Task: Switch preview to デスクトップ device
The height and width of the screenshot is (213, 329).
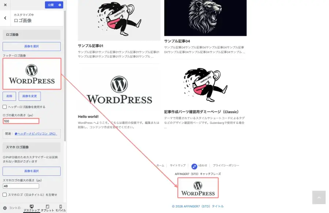Action: (x=31, y=208)
